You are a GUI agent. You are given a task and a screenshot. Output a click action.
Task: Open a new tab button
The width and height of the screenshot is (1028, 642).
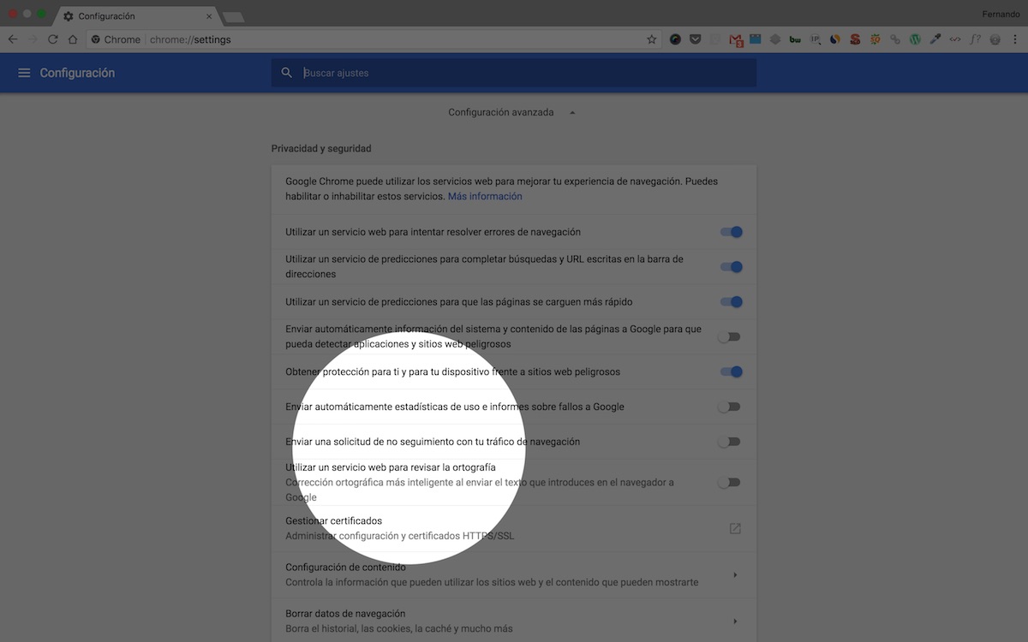tap(232, 16)
